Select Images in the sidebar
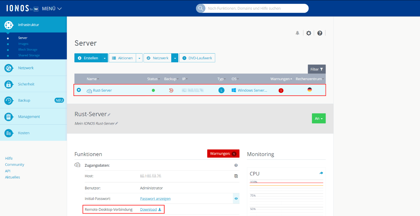This screenshot has width=420, height=216. [23, 44]
